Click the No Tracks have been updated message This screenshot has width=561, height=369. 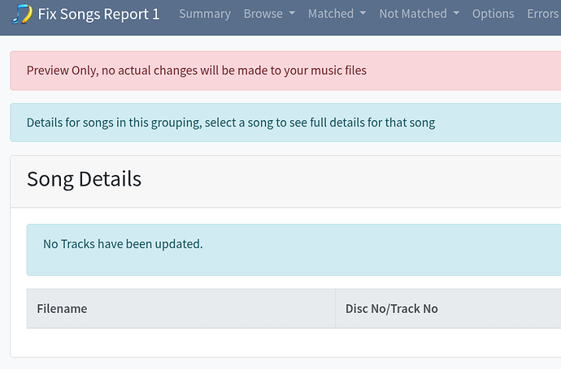point(123,243)
